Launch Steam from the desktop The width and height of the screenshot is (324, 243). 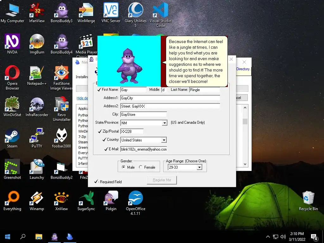pyautogui.click(x=12, y=138)
